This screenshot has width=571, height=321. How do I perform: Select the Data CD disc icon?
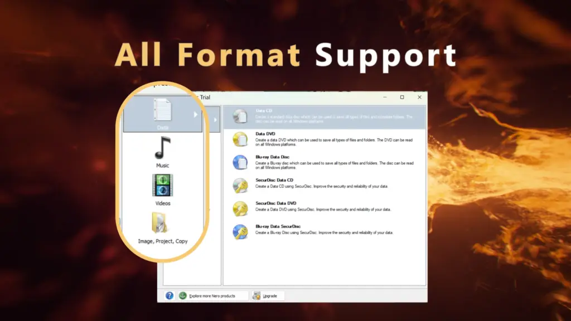click(x=240, y=116)
